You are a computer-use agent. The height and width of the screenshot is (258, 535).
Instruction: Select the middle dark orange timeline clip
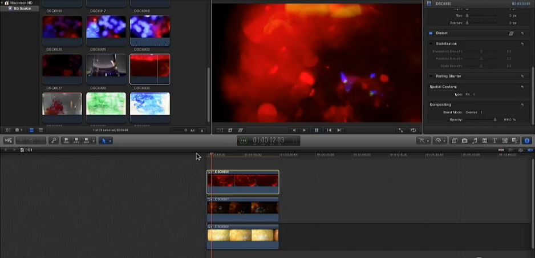[x=242, y=209]
